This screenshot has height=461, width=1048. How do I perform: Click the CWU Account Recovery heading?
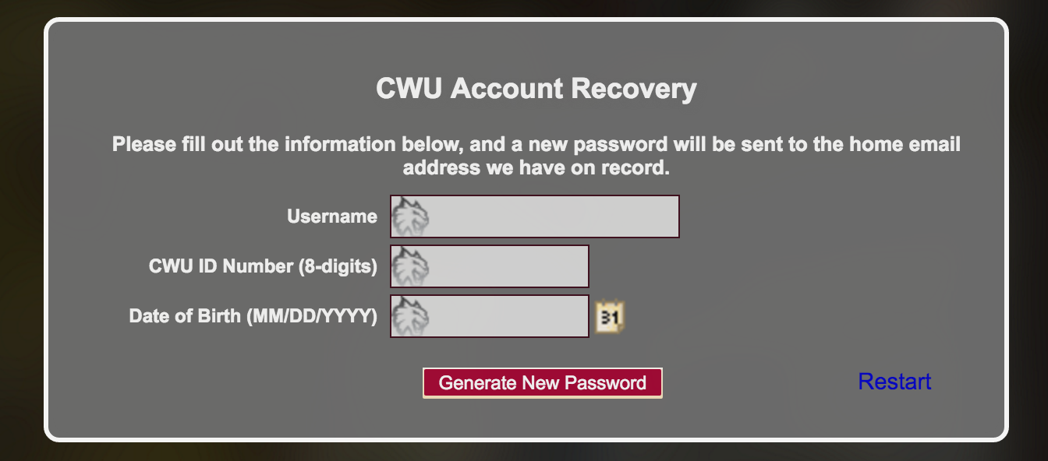536,89
